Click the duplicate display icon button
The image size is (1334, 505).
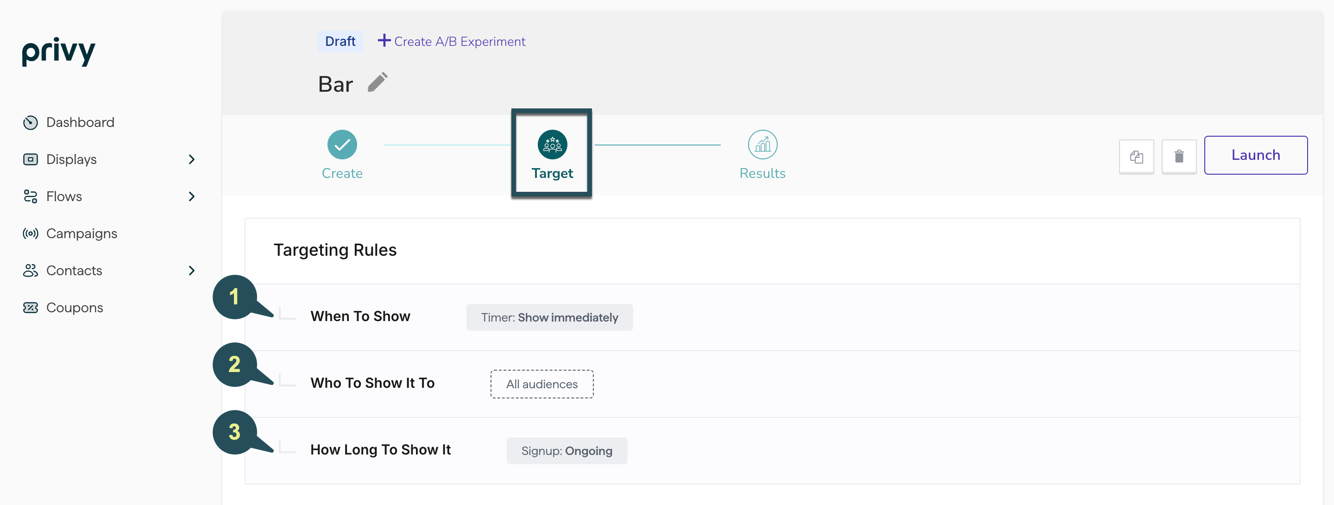point(1136,157)
